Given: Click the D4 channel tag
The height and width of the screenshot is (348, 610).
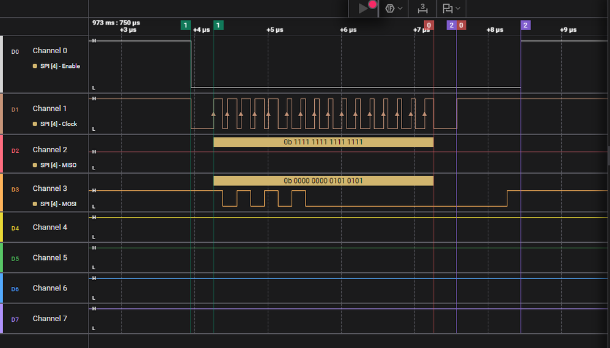Looking at the screenshot, I should 15,229.
